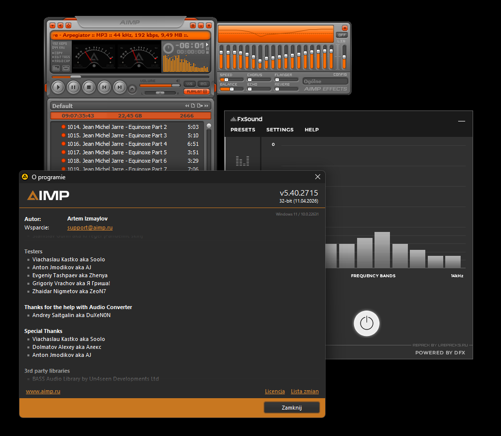501x436 pixels.
Task: Skip to next track in AIMP
Action: (x=120, y=87)
